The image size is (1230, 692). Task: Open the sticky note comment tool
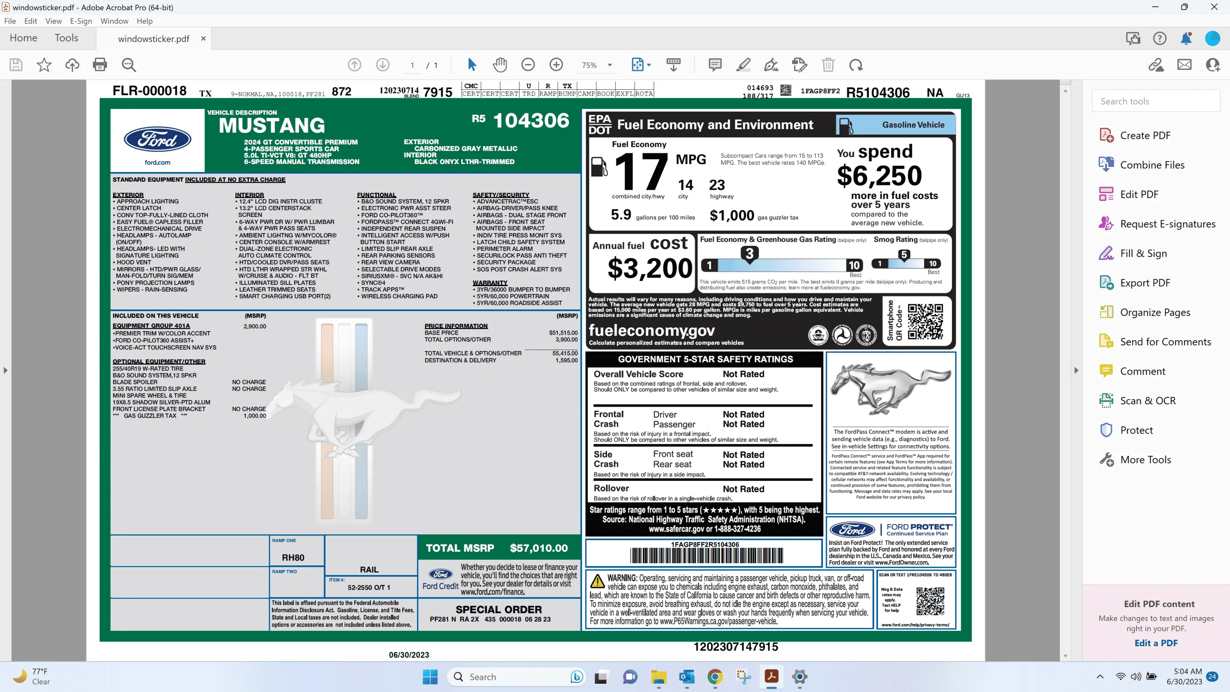(x=715, y=64)
